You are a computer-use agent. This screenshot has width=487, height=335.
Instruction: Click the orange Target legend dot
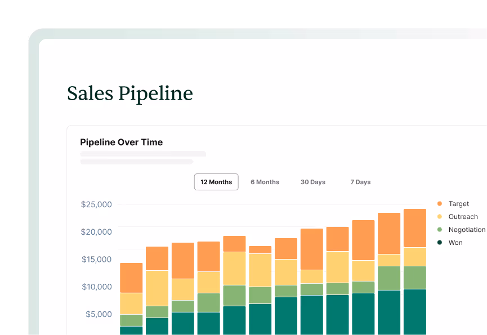440,204
